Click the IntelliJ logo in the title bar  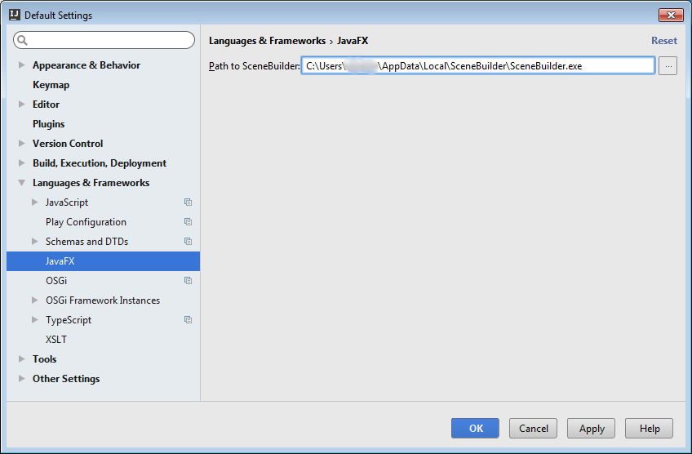click(x=15, y=15)
